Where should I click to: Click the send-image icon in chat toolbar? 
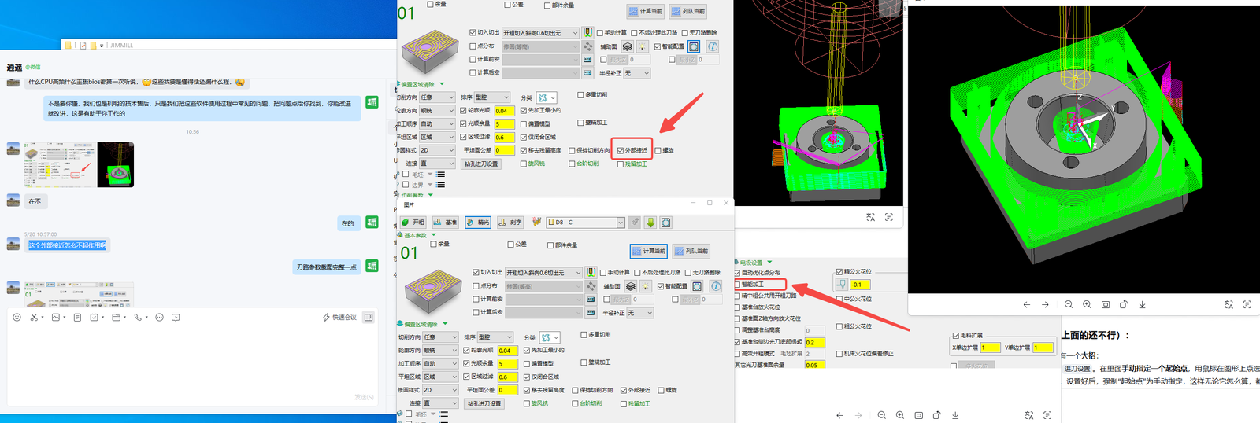click(55, 318)
